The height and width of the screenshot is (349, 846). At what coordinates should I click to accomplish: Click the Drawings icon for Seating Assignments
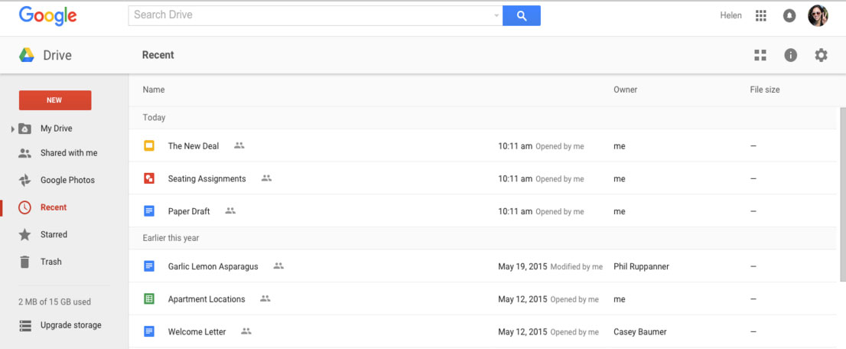pyautogui.click(x=149, y=179)
